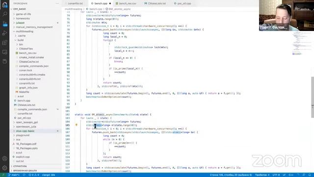314x177 pixels.
Task: Expand the homeworks folder
Action: [23, 19]
